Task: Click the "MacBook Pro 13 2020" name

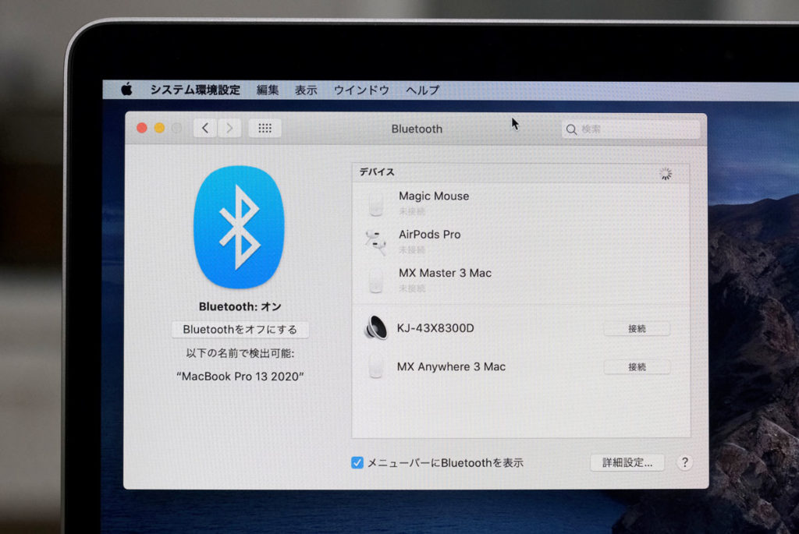Action: point(240,377)
